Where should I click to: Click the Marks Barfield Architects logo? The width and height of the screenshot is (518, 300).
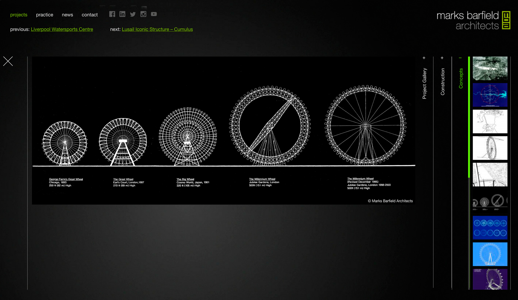tap(473, 20)
